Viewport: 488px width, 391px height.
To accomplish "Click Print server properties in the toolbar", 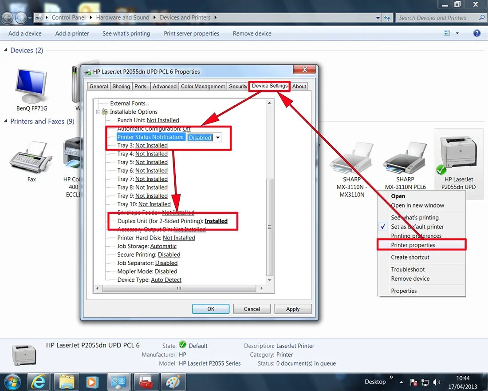I will click(x=191, y=33).
